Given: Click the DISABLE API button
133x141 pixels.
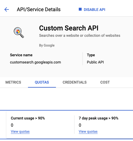Looking at the screenshot, I should [x=92, y=9].
